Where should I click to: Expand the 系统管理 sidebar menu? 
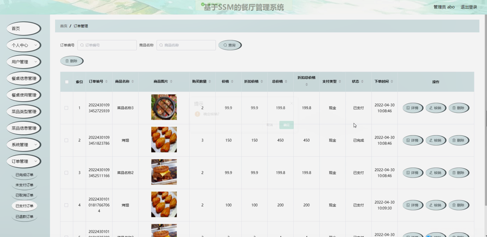24,145
